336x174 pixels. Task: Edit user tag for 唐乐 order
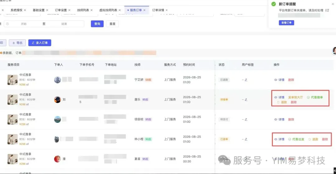[246, 100]
